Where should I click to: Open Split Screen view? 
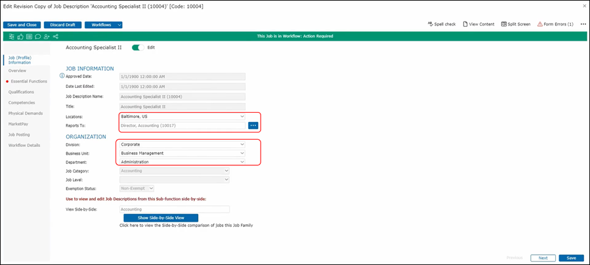click(x=515, y=24)
